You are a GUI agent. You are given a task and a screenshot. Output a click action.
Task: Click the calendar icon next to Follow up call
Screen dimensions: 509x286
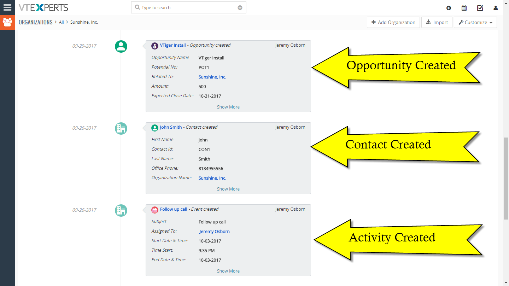[154, 210]
